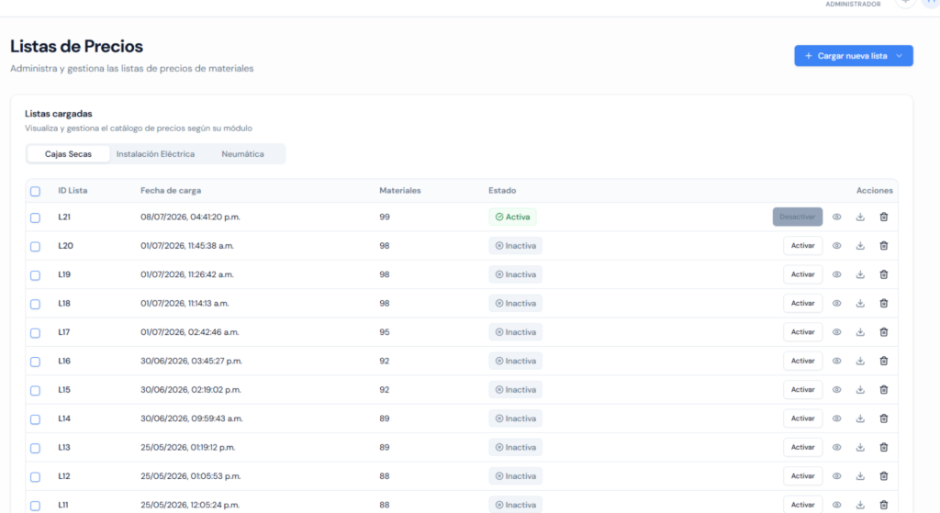This screenshot has width=940, height=513.
Task: Click the Estado column header
Action: [502, 191]
